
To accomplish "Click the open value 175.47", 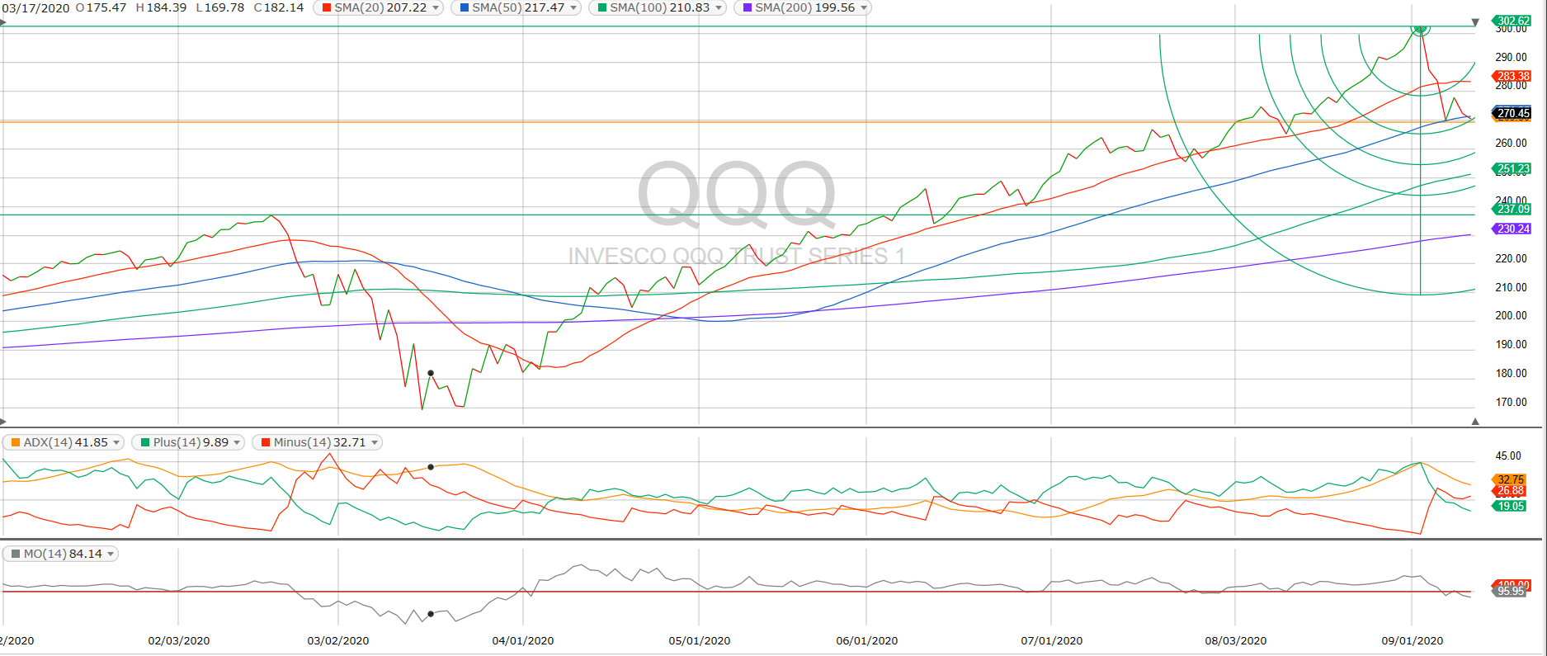I will [107, 7].
